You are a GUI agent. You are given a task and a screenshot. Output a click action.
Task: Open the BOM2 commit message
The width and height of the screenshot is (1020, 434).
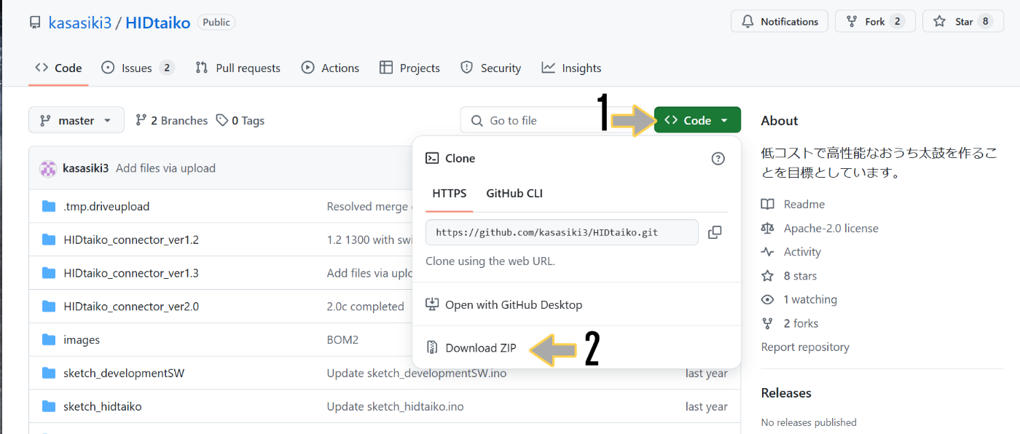pos(342,340)
